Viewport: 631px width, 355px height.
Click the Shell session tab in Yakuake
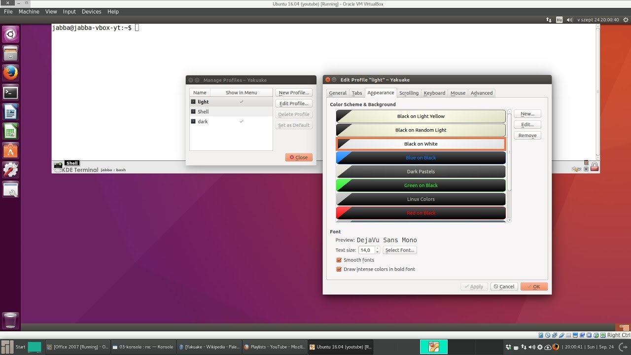[72, 163]
